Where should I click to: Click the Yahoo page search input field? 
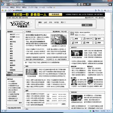click(60, 25)
